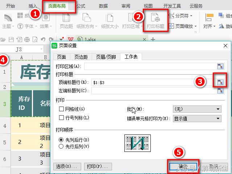This screenshot has width=232, height=174.
Task: Close the 1.xlsx document tab
Action: pos(144,40)
